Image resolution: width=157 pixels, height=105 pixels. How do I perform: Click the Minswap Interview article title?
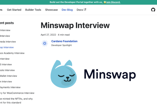tap(75, 26)
